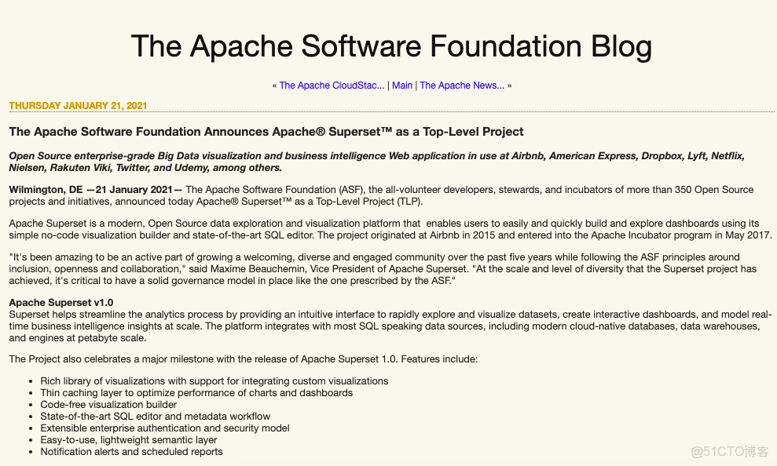Click the italic Open Source summary paragraph
This screenshot has height=466, width=777.
[376, 161]
